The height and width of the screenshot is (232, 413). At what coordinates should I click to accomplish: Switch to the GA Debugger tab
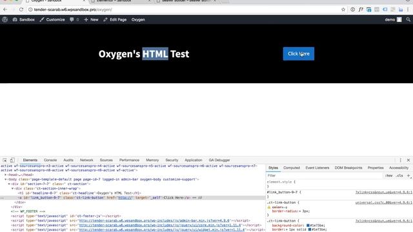[219, 160]
